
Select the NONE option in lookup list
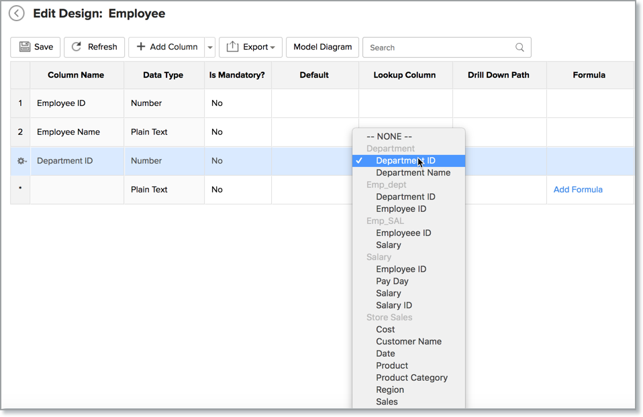(394, 137)
